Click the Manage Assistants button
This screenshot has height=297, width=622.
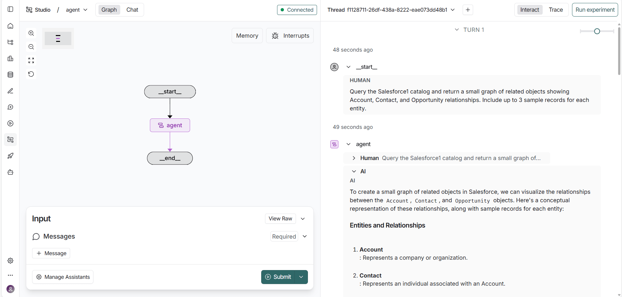coord(63,277)
